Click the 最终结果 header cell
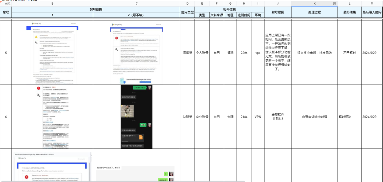Screen dimensions: 383x182 350,12
